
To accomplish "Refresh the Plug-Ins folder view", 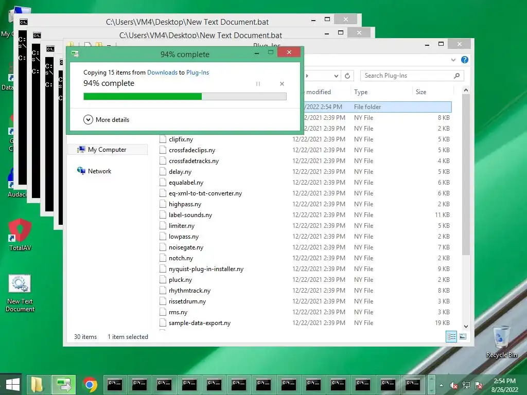I will pos(347,76).
